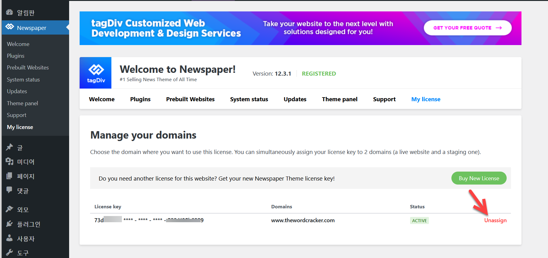Viewport: 548px width, 258px height.
Task: Click the REGISTERED status label
Action: (x=319, y=74)
